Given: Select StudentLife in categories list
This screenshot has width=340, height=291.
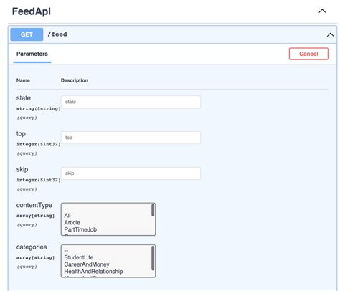Looking at the screenshot, I should click(79, 257).
